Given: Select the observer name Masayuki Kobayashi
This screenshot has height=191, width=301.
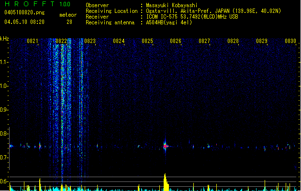Looking at the screenshot, I should [x=172, y=5].
